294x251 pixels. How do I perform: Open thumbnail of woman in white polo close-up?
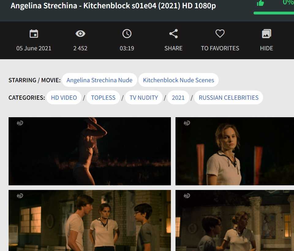coord(235,151)
